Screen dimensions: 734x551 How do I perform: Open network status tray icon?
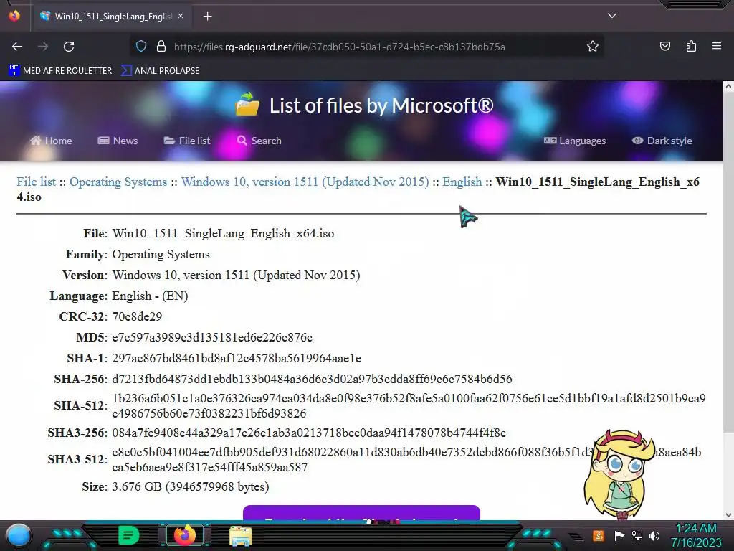tap(637, 535)
